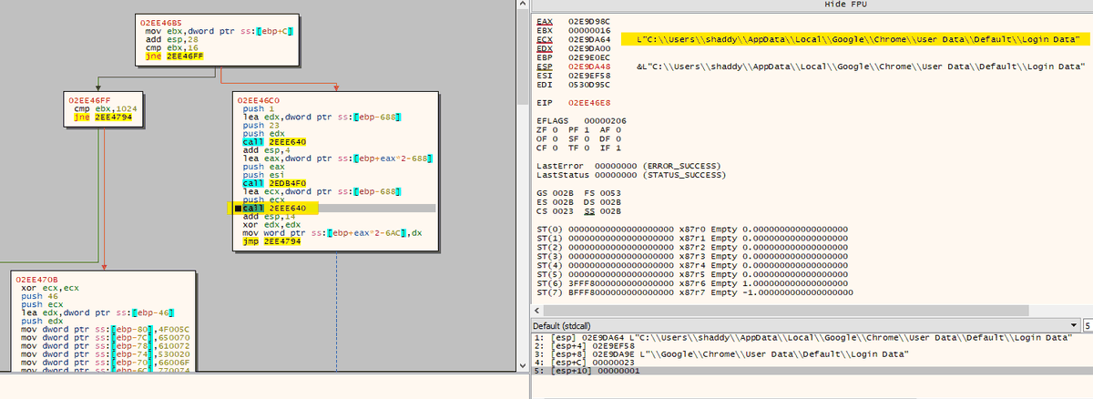Select the LastError ERROR_SUCCESS line
Image resolution: width=1093 pixels, height=399 pixels.
point(627,165)
